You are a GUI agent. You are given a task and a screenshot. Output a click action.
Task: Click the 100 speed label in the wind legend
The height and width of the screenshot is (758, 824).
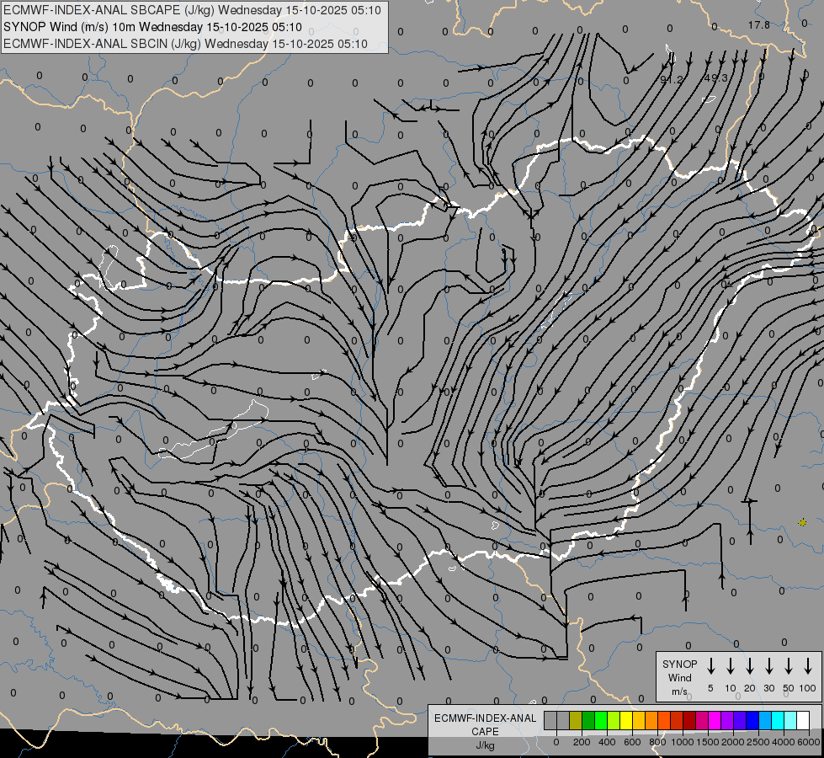pos(808,688)
